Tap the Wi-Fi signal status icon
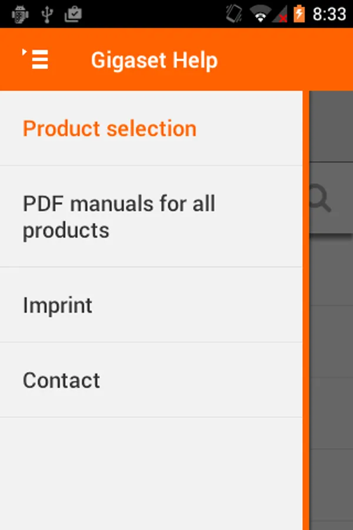Viewport: 353px width, 530px height. pyautogui.click(x=261, y=14)
